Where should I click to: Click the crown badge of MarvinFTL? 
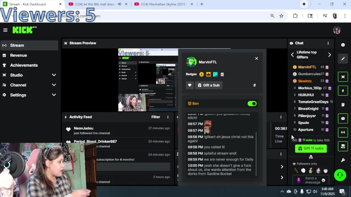pyautogui.click(x=208, y=74)
